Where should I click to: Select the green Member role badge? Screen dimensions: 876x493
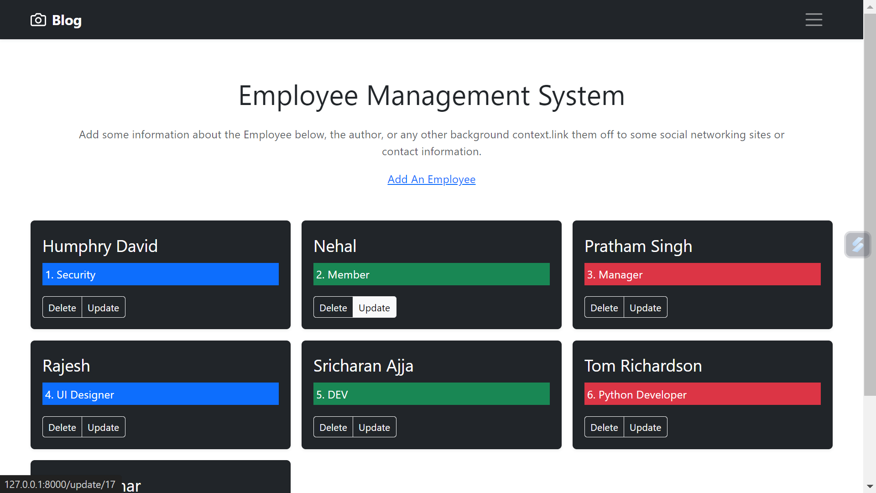(x=431, y=274)
